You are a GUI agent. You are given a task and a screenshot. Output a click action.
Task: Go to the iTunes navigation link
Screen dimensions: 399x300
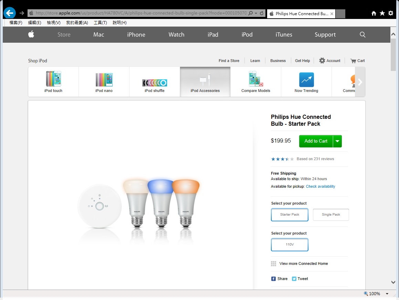click(x=284, y=35)
